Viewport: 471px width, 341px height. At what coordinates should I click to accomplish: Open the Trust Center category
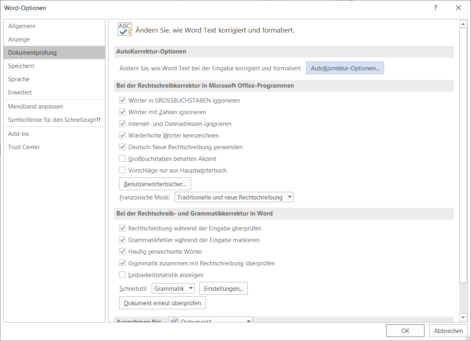(x=54, y=147)
